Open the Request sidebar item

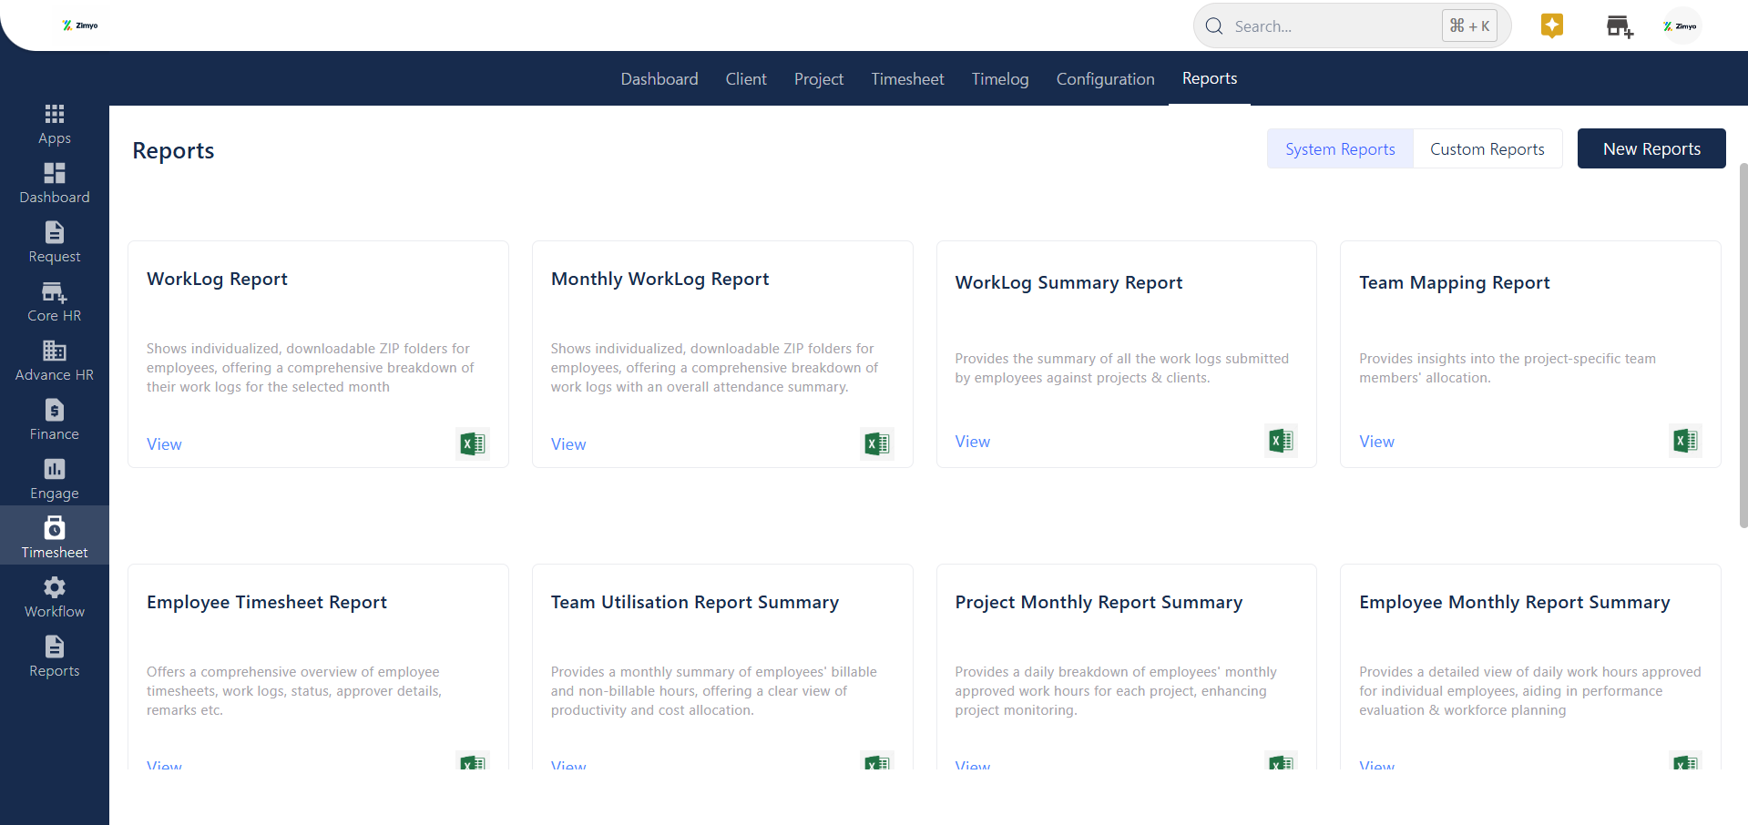[55, 243]
